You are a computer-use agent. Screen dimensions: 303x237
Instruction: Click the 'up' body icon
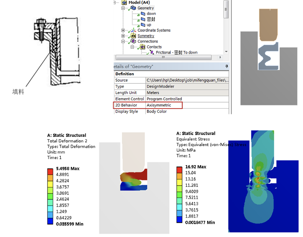pos(143,25)
